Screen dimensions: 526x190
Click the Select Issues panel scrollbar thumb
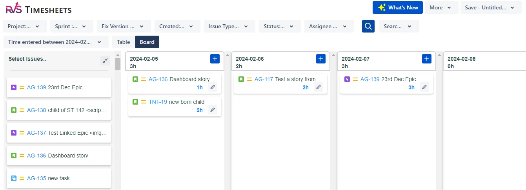point(118,64)
